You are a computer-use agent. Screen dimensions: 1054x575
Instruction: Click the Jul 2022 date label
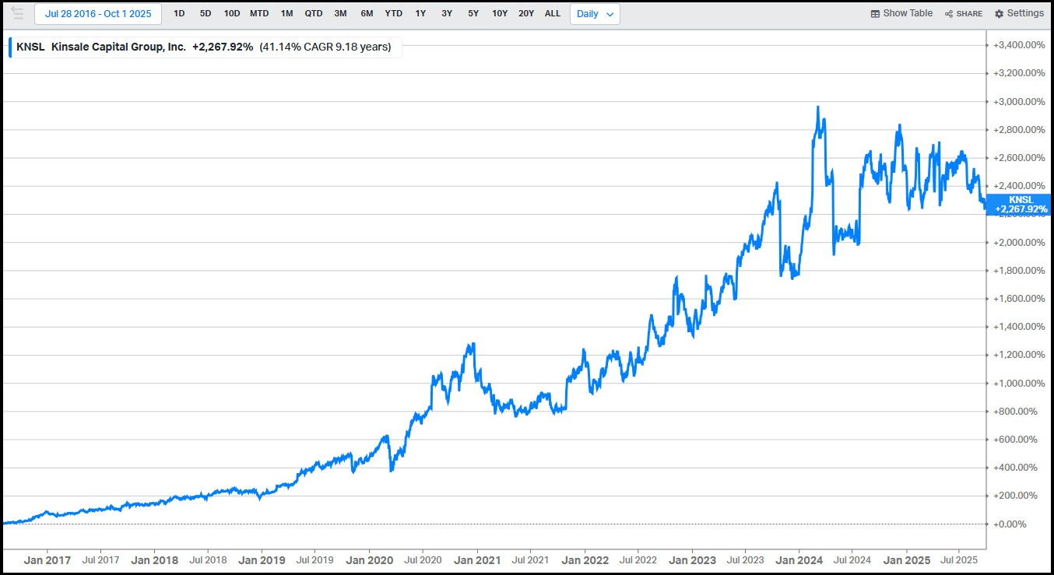coord(638,560)
